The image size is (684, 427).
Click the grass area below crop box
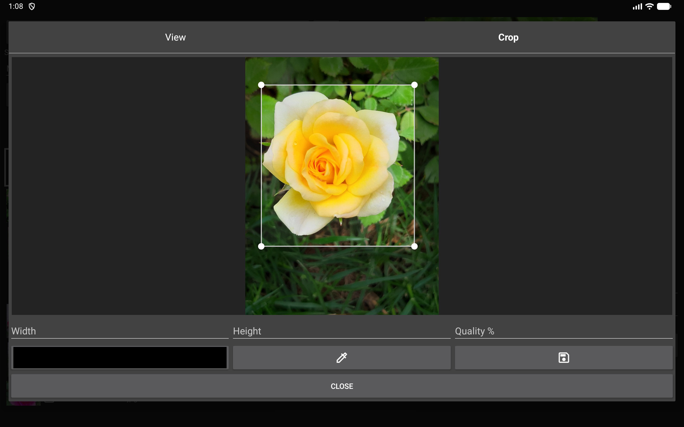(x=341, y=282)
